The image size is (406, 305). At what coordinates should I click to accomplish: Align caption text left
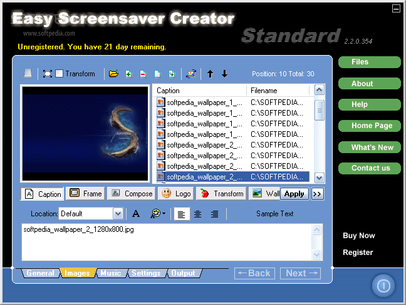click(x=182, y=214)
